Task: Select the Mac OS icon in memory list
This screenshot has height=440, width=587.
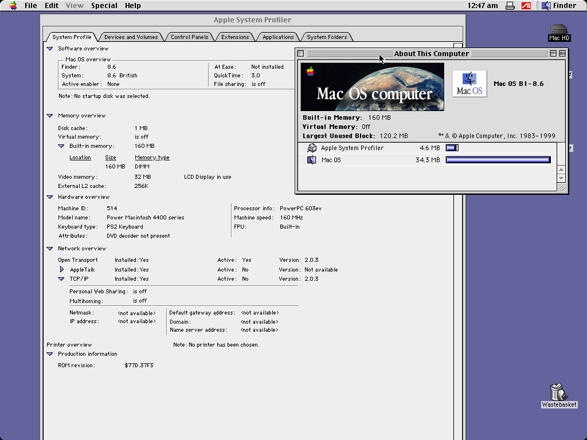Action: point(311,160)
